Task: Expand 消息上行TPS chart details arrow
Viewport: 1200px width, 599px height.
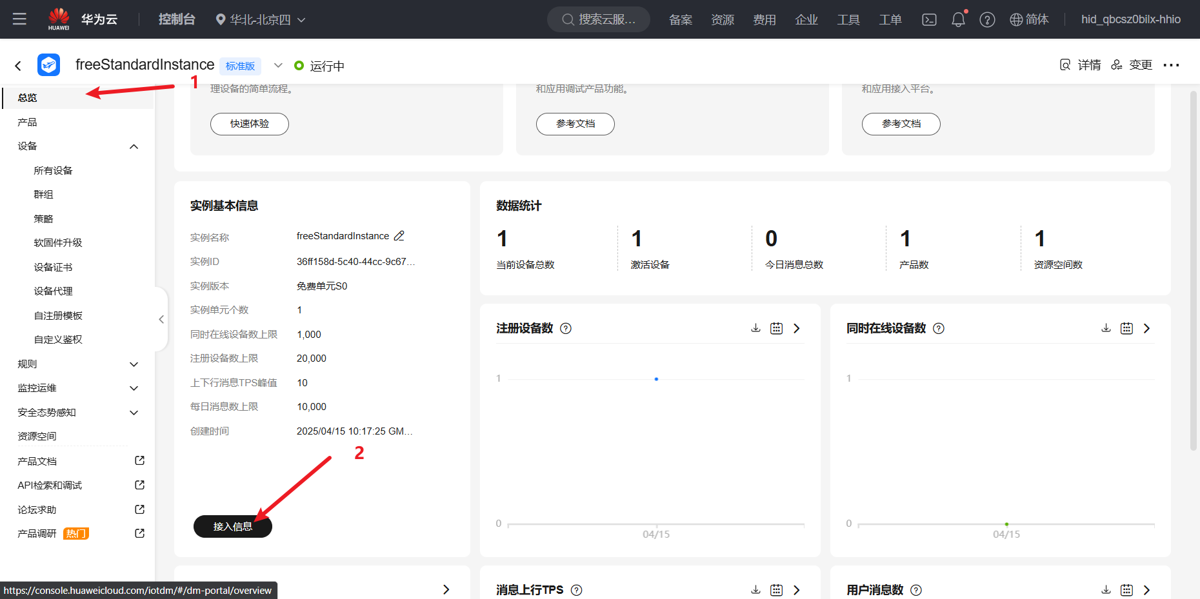Action: [797, 590]
